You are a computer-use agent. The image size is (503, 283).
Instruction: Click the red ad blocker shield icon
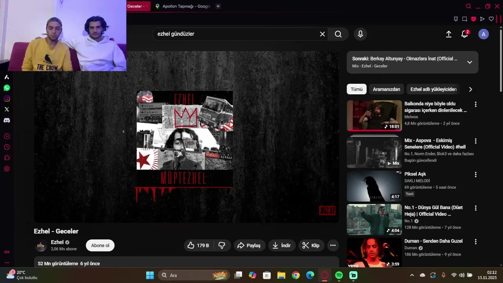pos(474,19)
